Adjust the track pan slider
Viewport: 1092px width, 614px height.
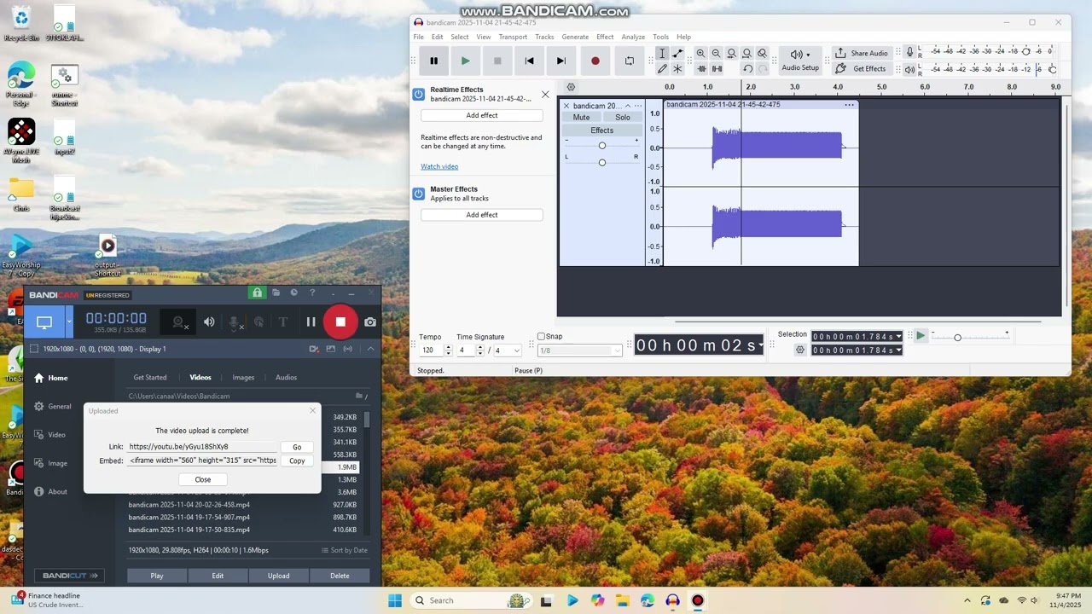pyautogui.click(x=602, y=162)
